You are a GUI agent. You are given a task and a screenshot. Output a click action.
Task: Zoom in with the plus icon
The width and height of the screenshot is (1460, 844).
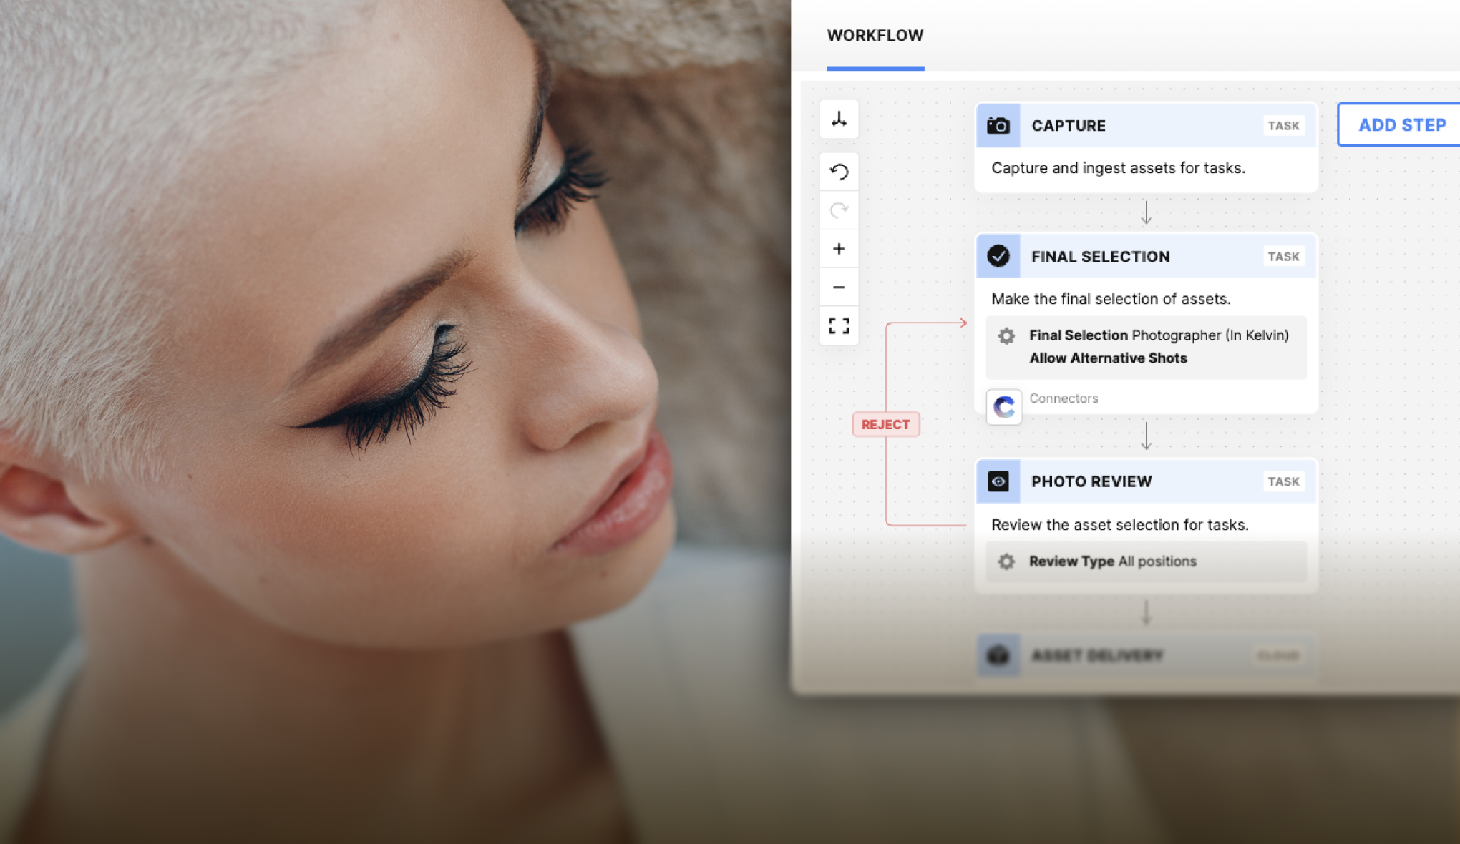(x=839, y=249)
